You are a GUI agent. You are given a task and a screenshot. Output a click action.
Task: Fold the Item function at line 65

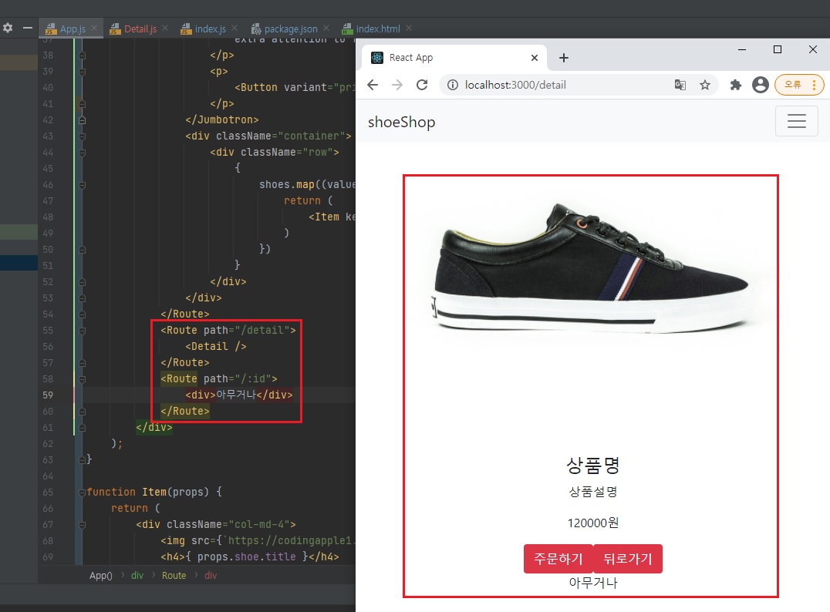pos(82,493)
